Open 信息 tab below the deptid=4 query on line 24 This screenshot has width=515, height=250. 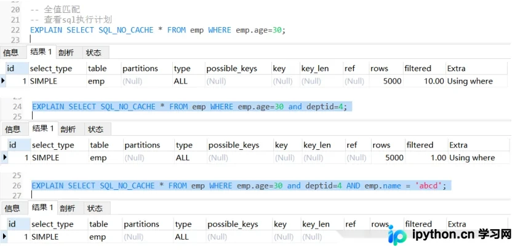tap(13, 129)
